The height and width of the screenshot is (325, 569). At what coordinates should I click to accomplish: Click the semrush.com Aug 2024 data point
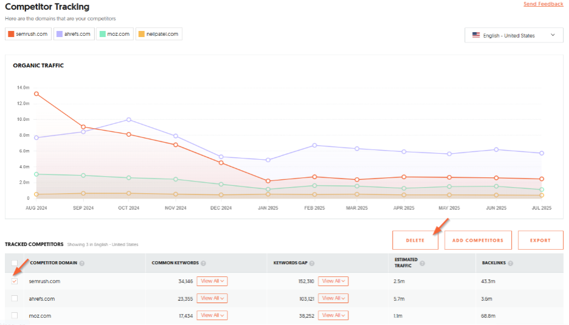36,94
